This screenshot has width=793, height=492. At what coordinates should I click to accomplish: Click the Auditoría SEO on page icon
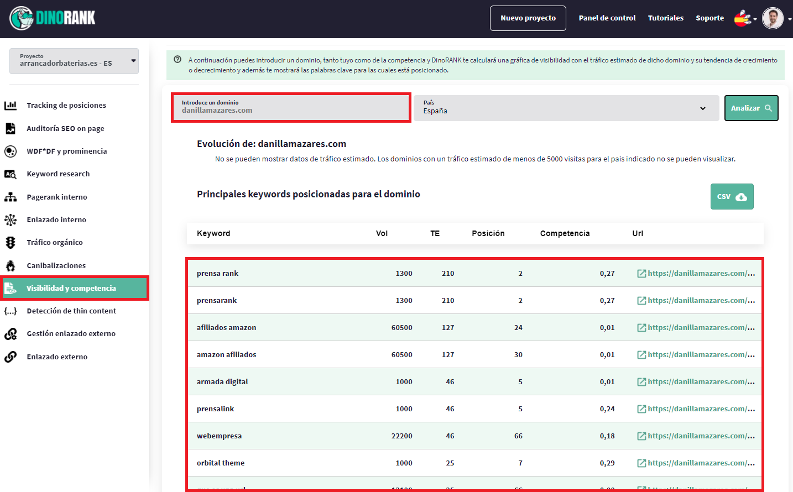click(11, 128)
